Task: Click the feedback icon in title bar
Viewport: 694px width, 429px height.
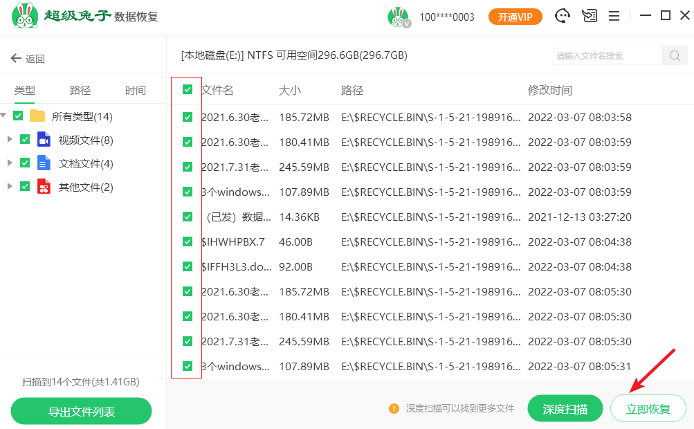Action: [x=589, y=16]
